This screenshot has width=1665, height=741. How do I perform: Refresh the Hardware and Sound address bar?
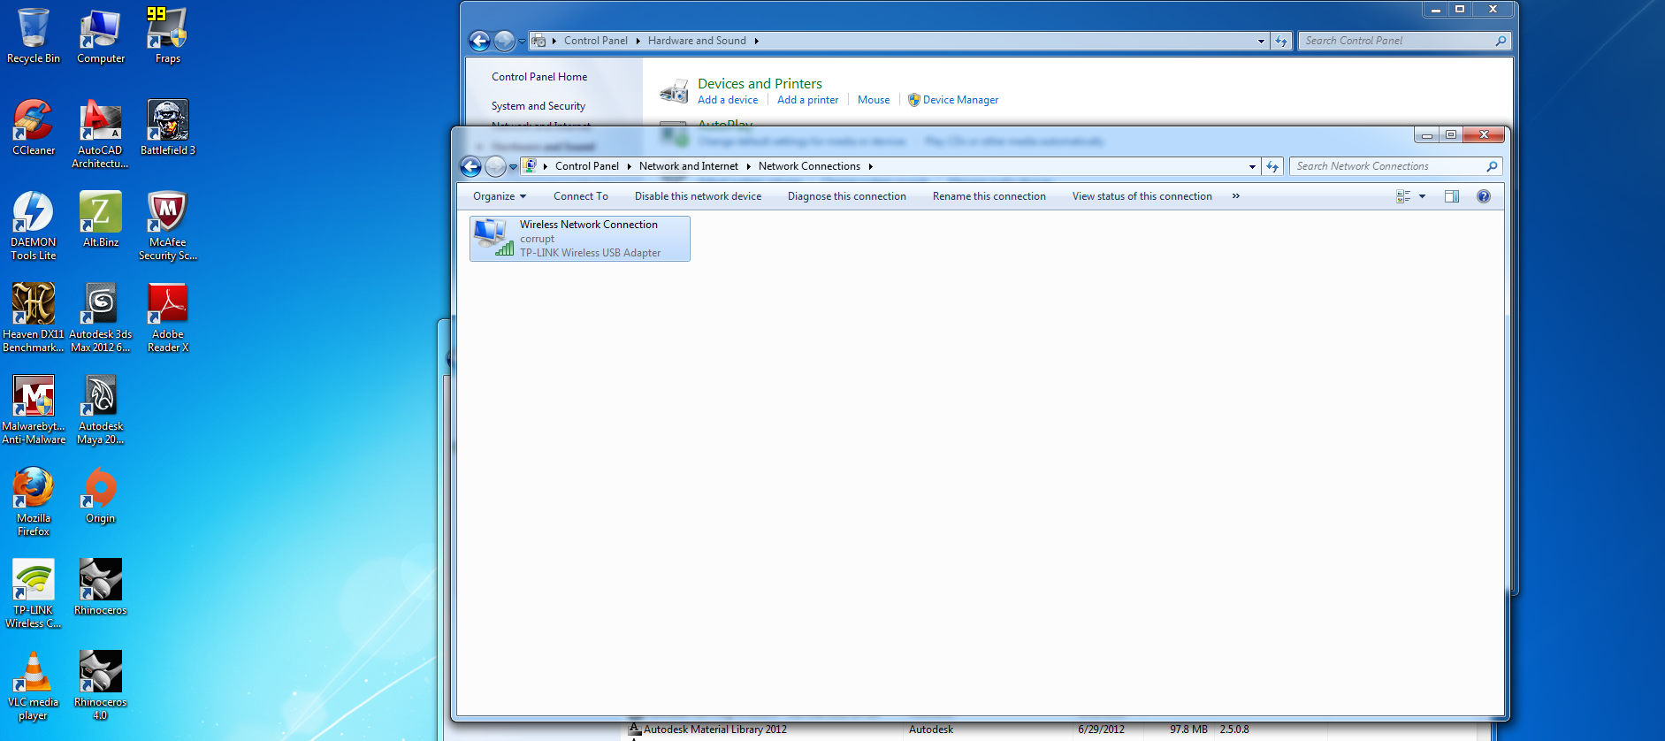[1281, 41]
